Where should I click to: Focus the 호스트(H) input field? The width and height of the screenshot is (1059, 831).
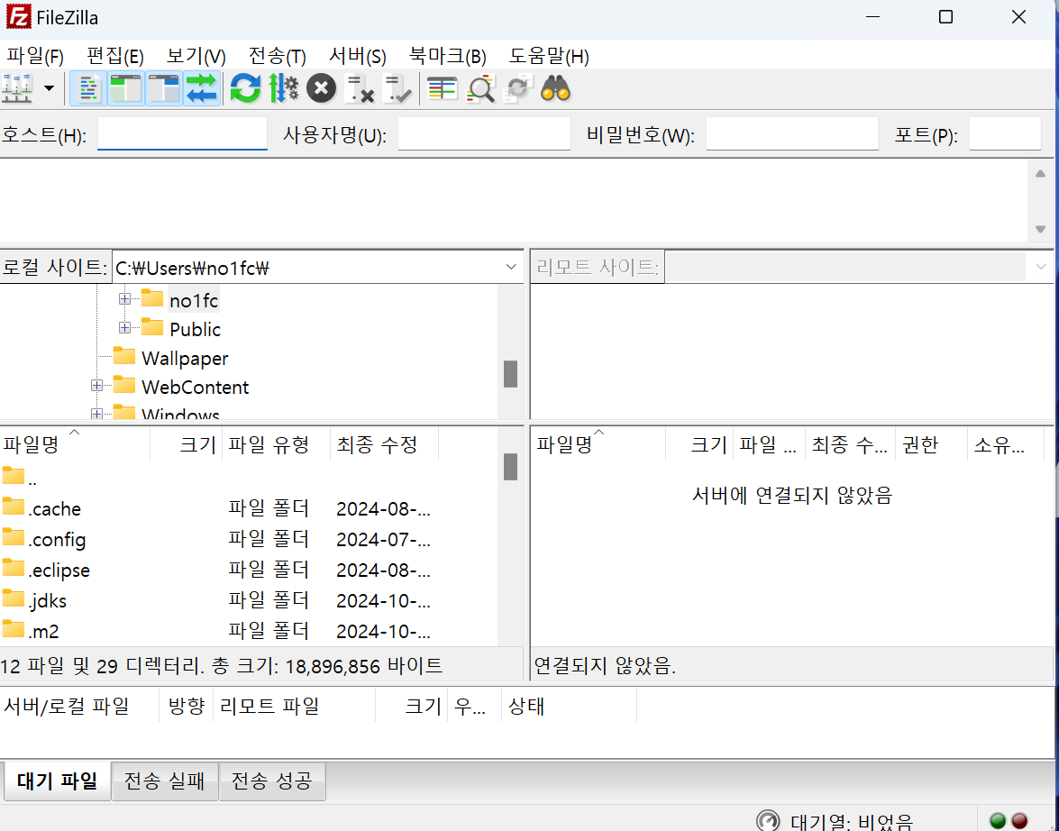[x=182, y=133]
